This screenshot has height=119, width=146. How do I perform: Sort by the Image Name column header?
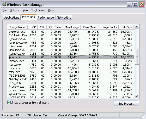click(x=17, y=27)
